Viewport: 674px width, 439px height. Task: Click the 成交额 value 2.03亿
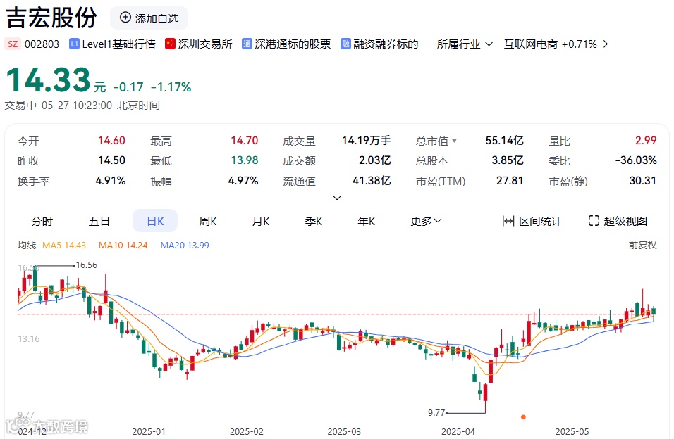pyautogui.click(x=375, y=160)
